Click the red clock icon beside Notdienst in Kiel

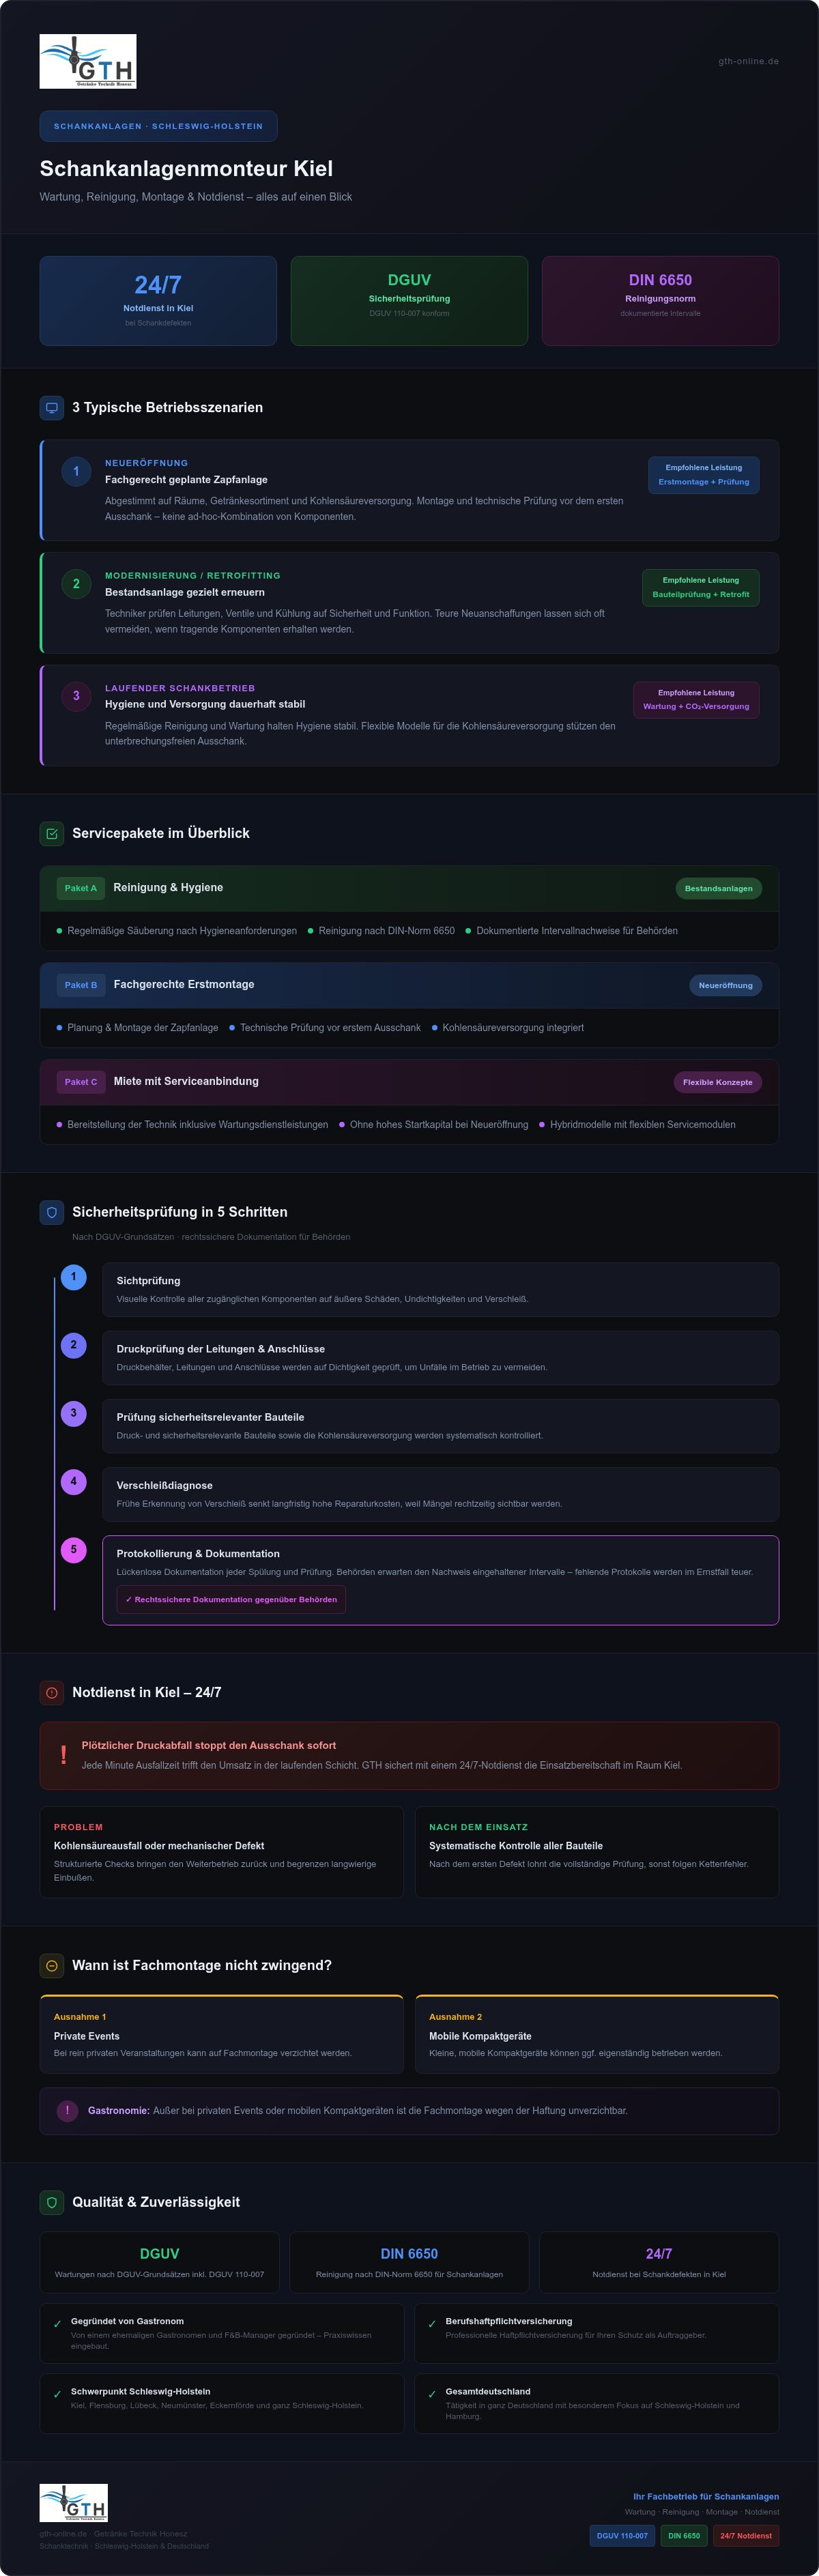tap(52, 1692)
